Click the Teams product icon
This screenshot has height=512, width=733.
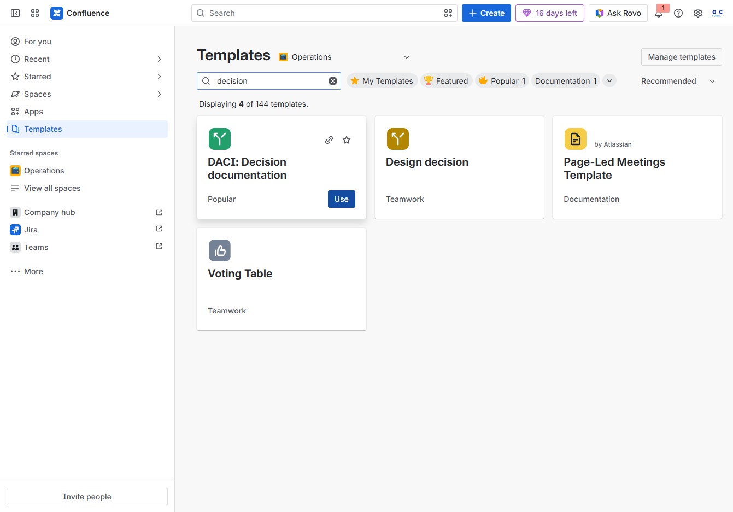click(x=15, y=247)
